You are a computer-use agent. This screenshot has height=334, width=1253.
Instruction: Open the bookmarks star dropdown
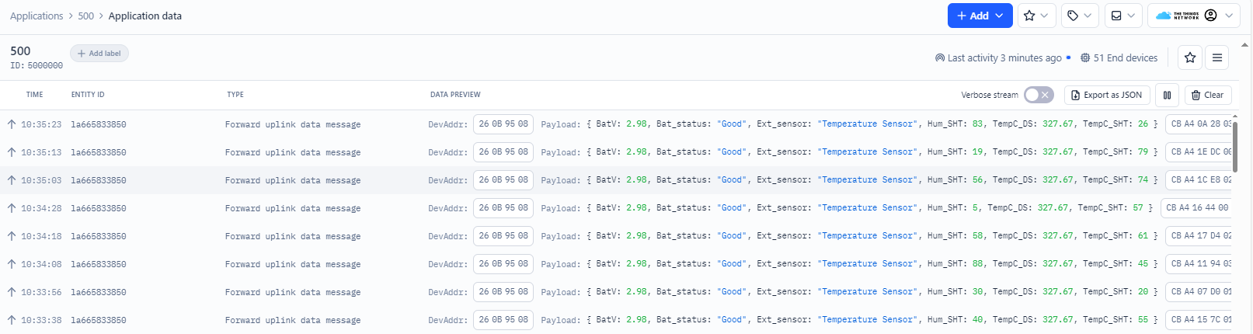[1036, 16]
